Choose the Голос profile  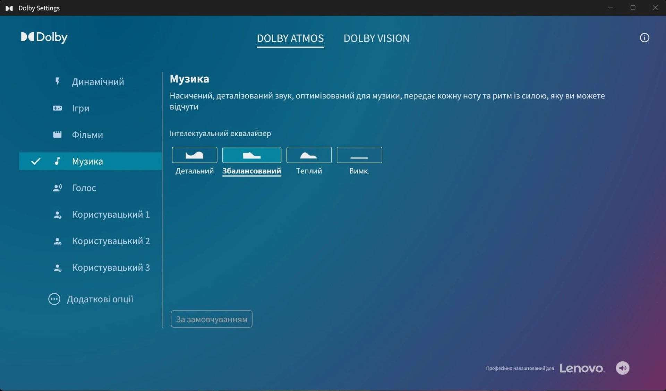[91, 188]
